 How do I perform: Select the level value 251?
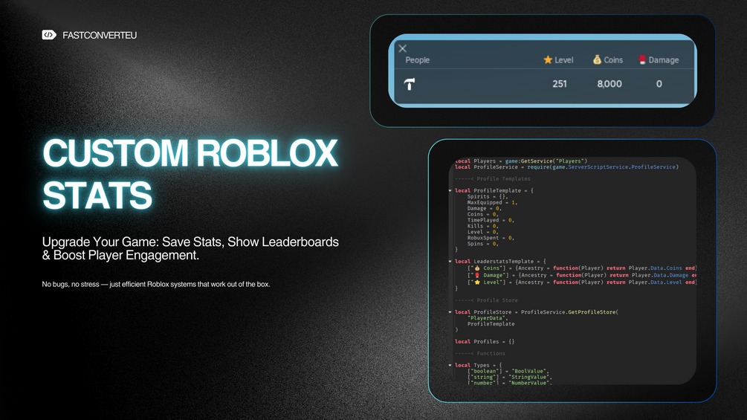click(x=560, y=84)
